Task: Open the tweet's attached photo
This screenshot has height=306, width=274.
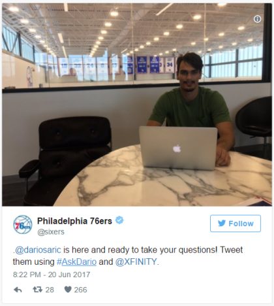Action: pos(137,105)
